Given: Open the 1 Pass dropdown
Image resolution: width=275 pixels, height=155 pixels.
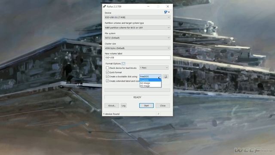Looking at the screenshot, I should tap(154, 68).
